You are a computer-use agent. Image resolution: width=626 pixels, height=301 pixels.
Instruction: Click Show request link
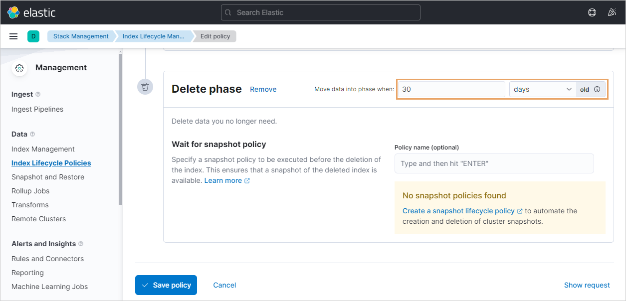coord(587,285)
